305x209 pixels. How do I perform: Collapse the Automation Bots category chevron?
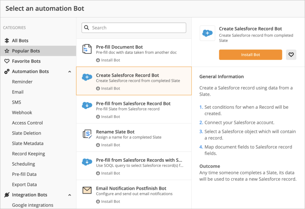click(70, 72)
